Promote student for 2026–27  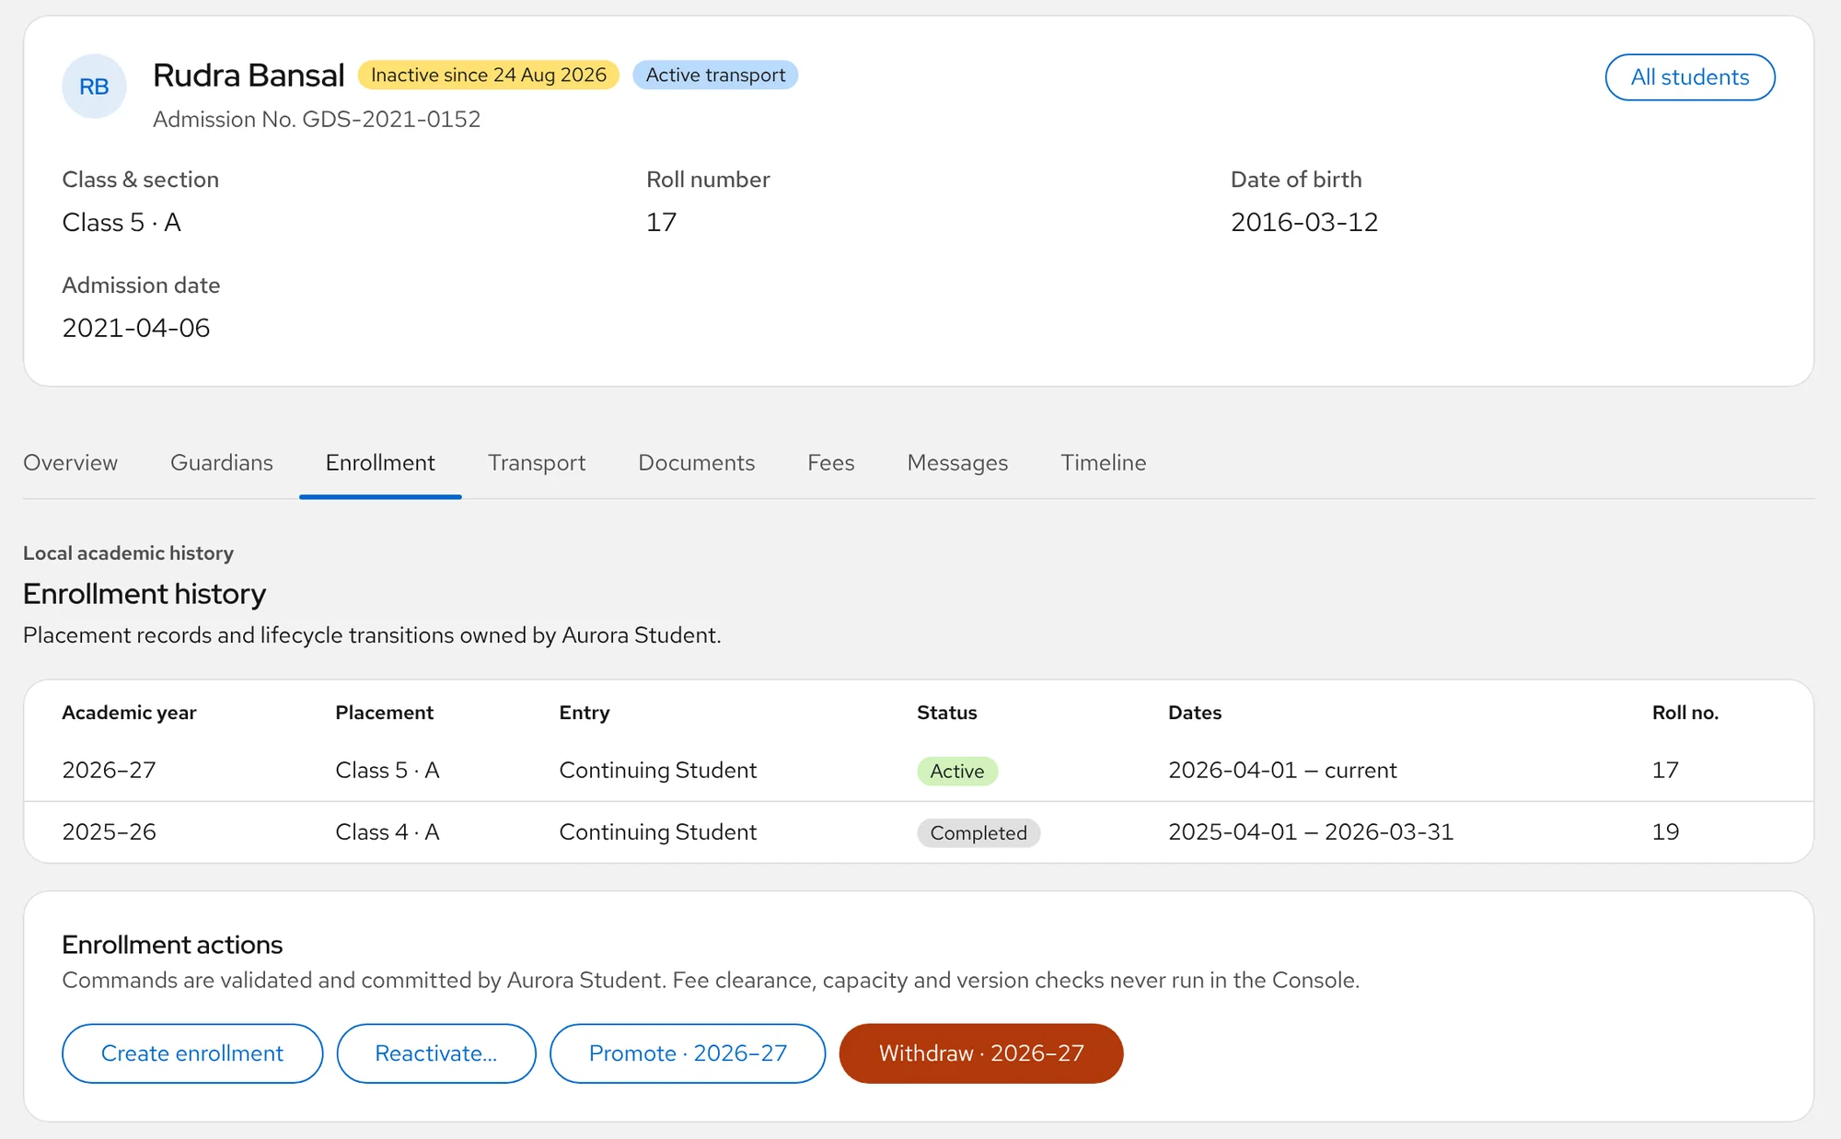coord(688,1053)
